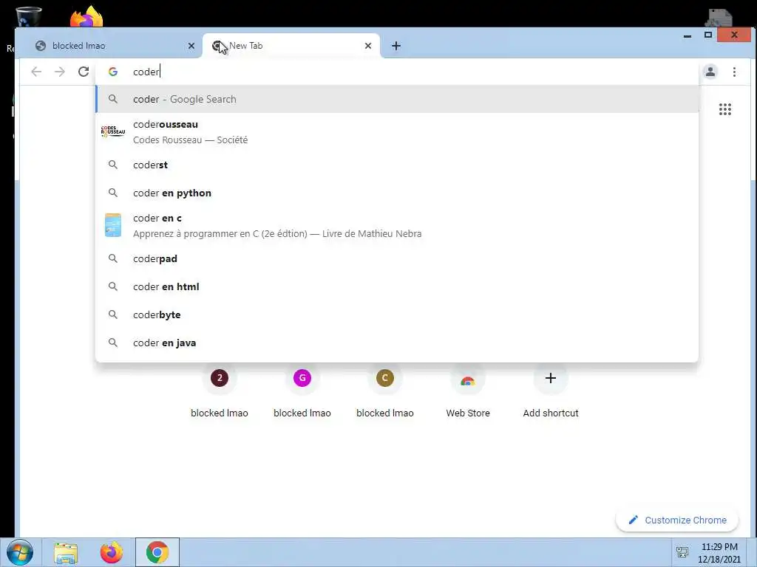Image resolution: width=757 pixels, height=567 pixels.
Task: Open Windows Explorer from the taskbar
Action: click(66, 552)
